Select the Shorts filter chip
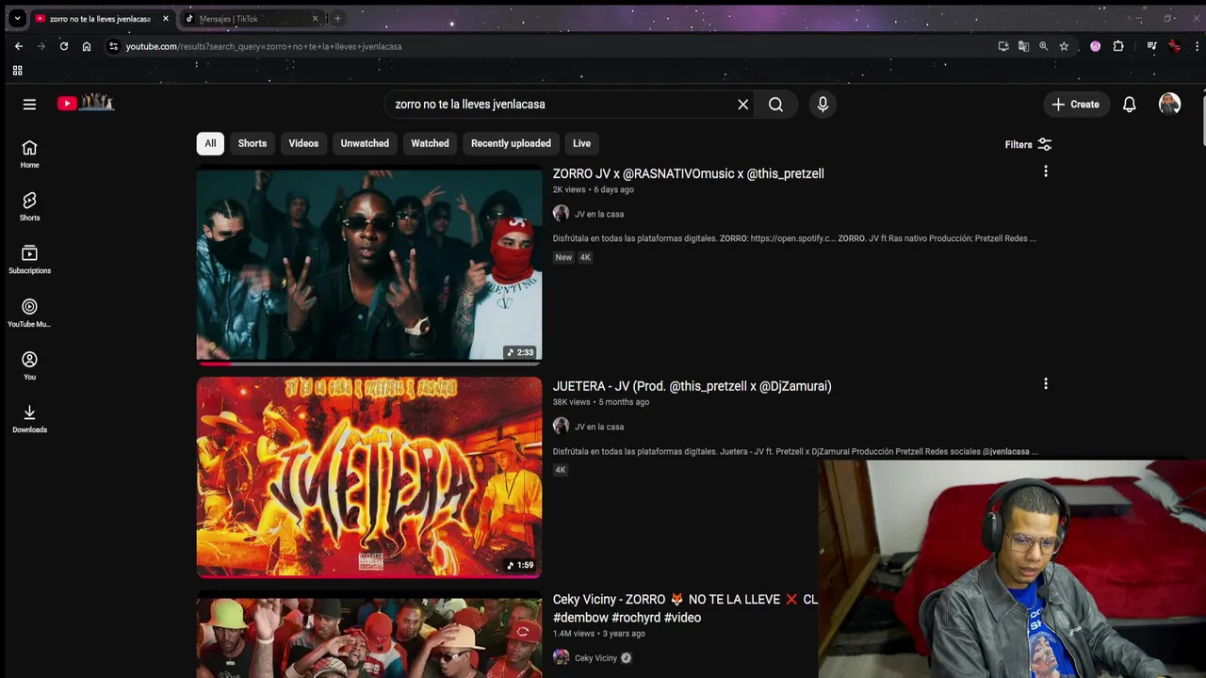1206x678 pixels. coord(253,143)
